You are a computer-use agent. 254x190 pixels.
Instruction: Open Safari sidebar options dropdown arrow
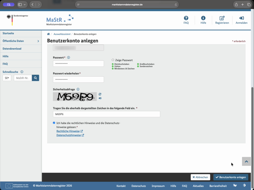[25, 4]
